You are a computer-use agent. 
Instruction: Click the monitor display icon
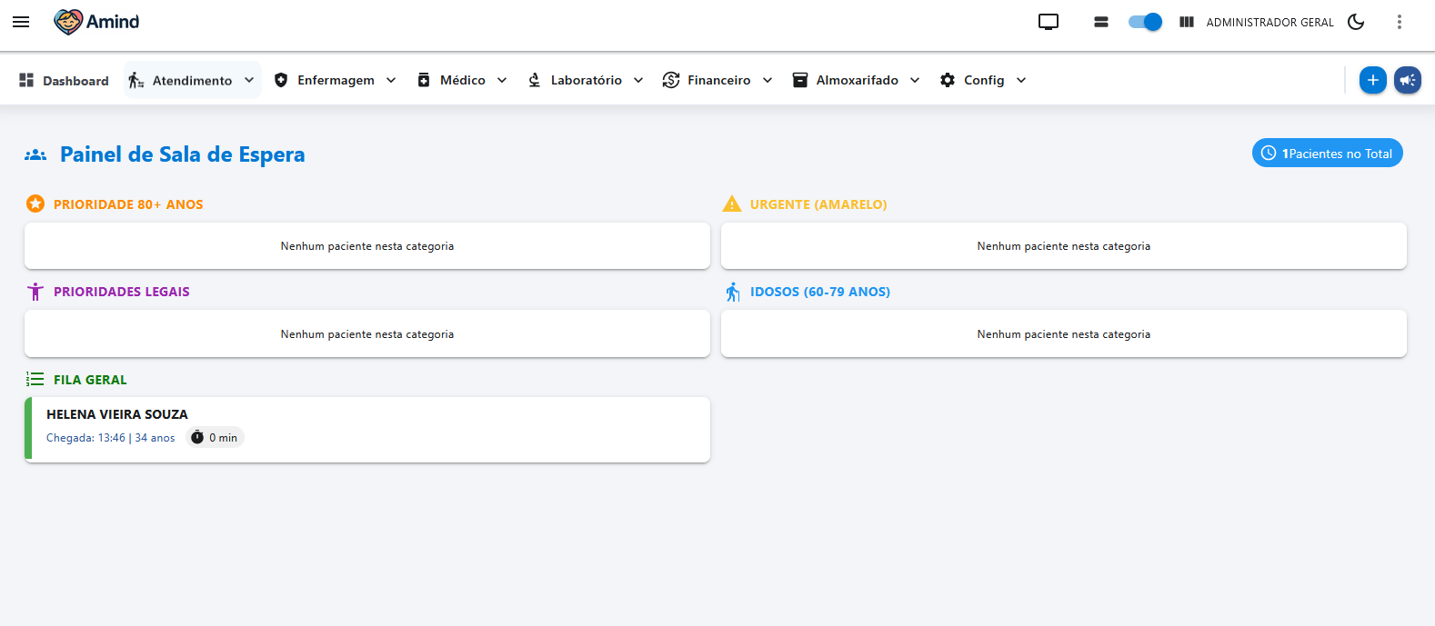pos(1049,22)
